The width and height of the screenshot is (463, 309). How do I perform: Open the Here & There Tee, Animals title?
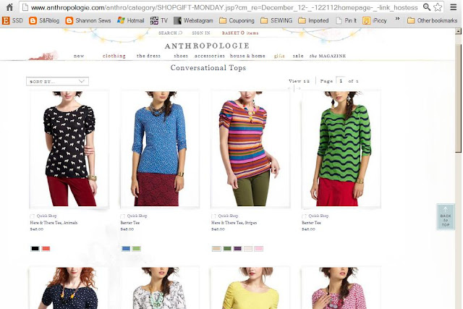[x=54, y=223]
